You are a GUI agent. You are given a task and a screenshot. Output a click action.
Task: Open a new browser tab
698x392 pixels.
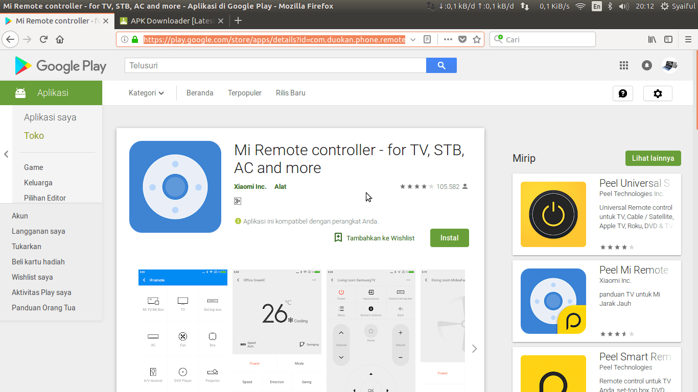pos(238,21)
